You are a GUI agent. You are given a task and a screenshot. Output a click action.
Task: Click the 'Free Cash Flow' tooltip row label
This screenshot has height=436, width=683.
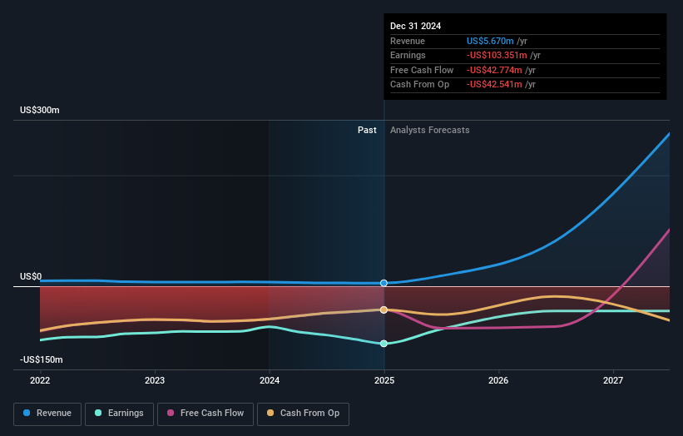[422, 70]
